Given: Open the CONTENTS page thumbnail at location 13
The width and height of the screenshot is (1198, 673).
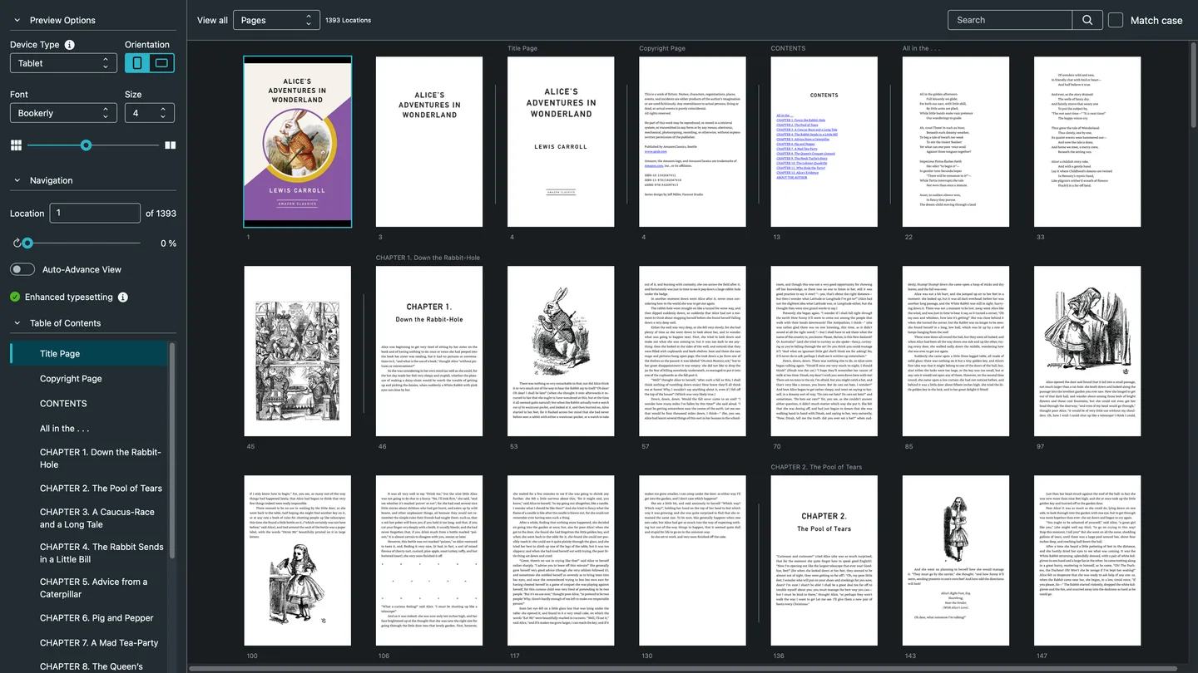Looking at the screenshot, I should pyautogui.click(x=824, y=141).
